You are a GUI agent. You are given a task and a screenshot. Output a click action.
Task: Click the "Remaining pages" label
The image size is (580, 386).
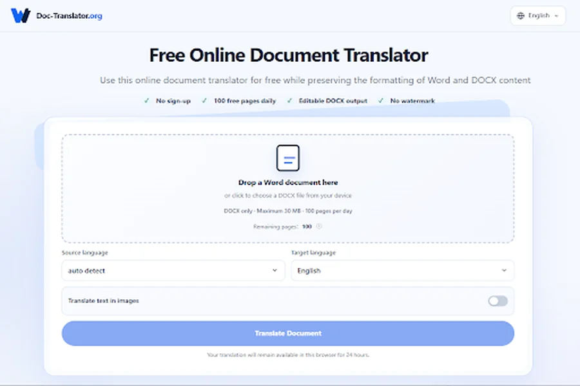point(276,227)
